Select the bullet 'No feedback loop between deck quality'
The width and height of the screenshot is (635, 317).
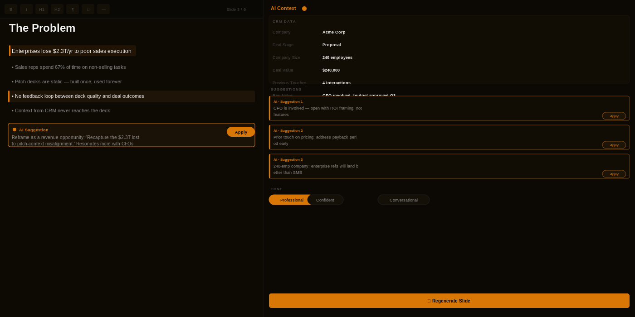click(x=132, y=96)
